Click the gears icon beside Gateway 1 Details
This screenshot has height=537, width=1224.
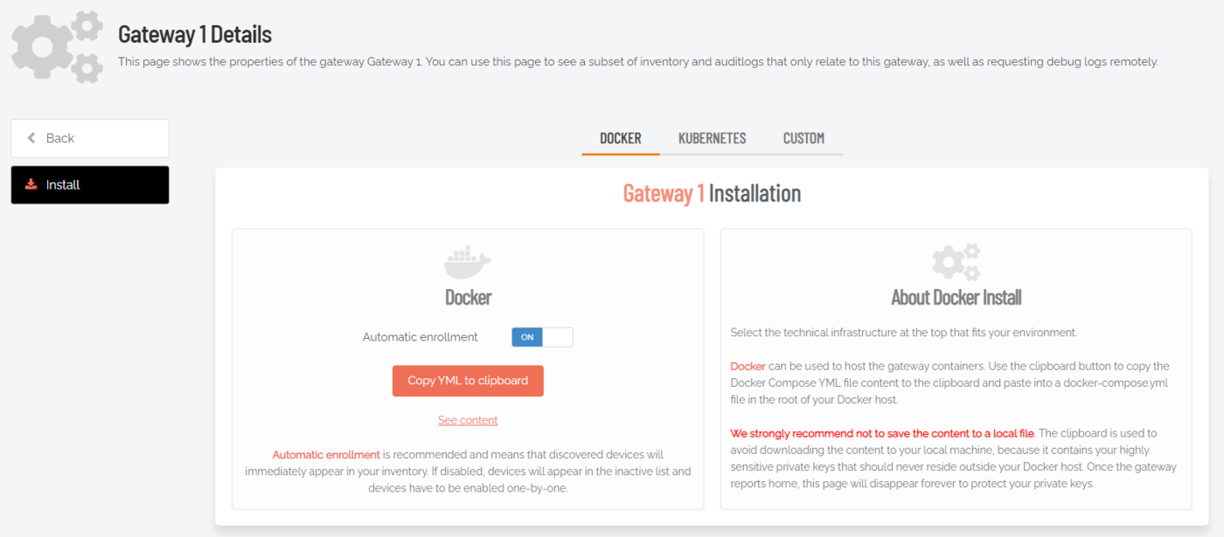(x=58, y=47)
